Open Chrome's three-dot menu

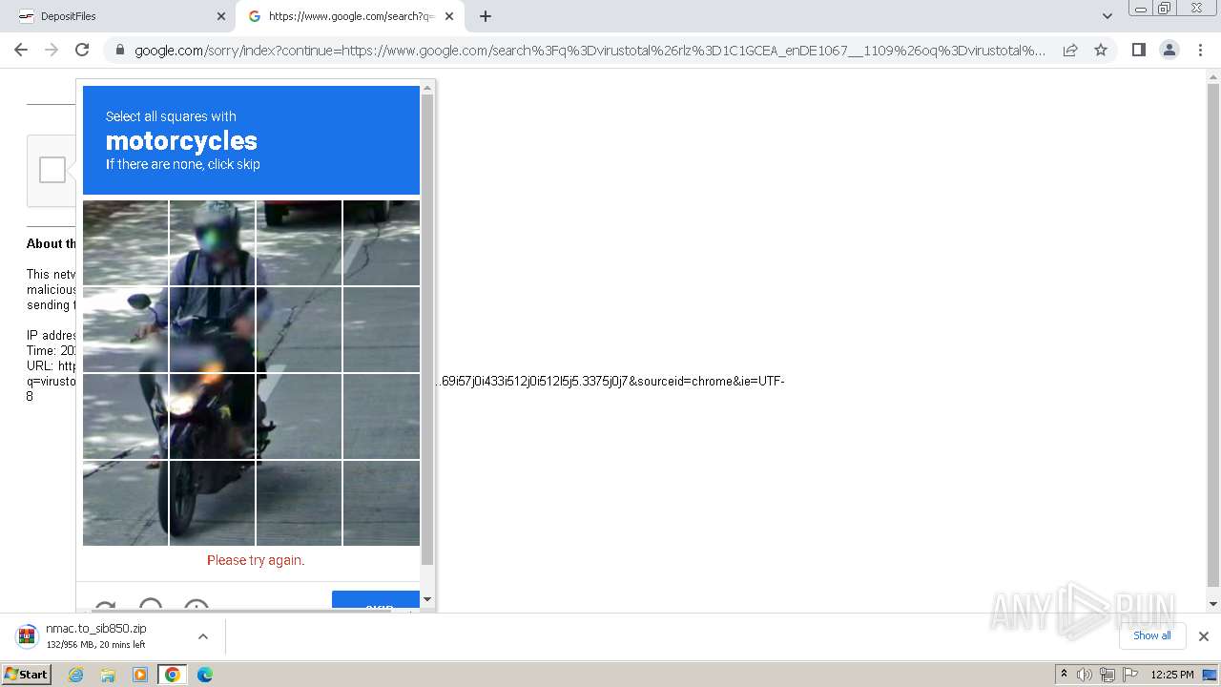1200,50
